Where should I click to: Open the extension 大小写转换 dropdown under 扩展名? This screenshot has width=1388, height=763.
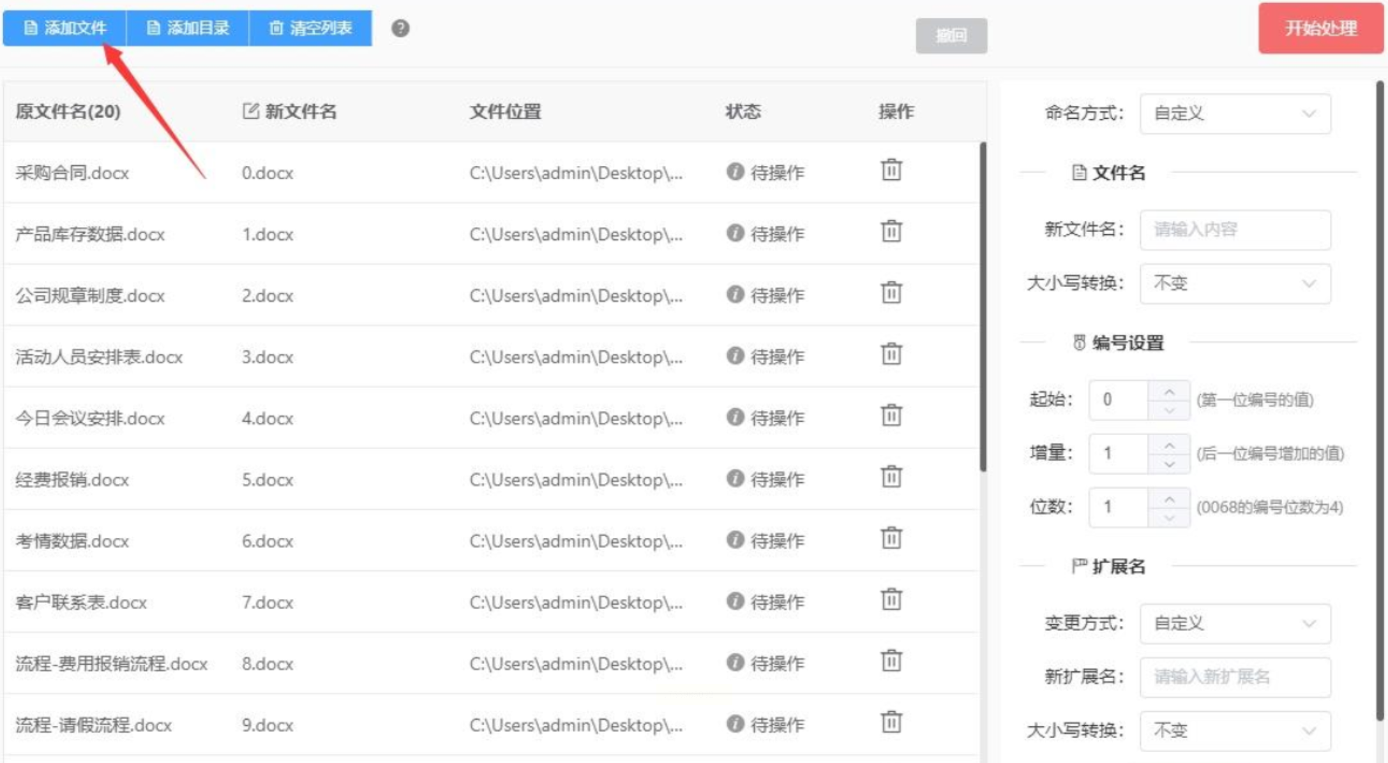pyautogui.click(x=1235, y=730)
